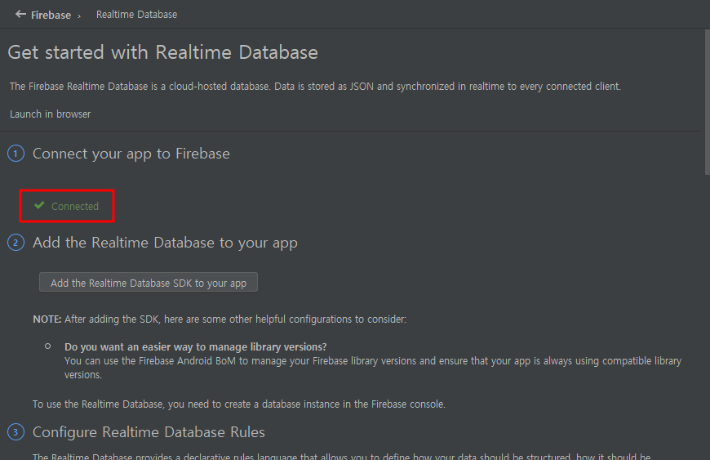Open the Launch in browser link
710x460 pixels.
coord(51,114)
